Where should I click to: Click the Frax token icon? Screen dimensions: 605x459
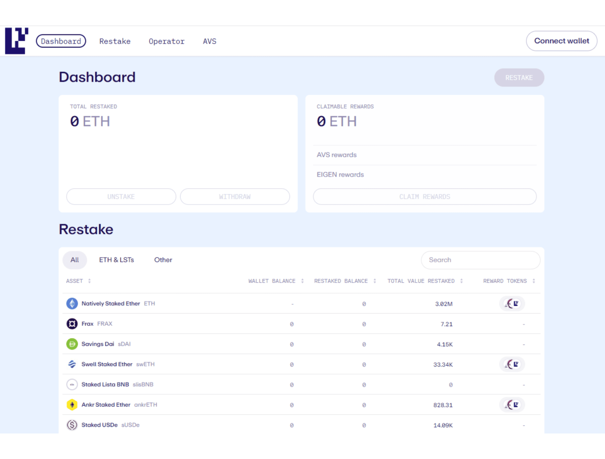[x=72, y=324]
